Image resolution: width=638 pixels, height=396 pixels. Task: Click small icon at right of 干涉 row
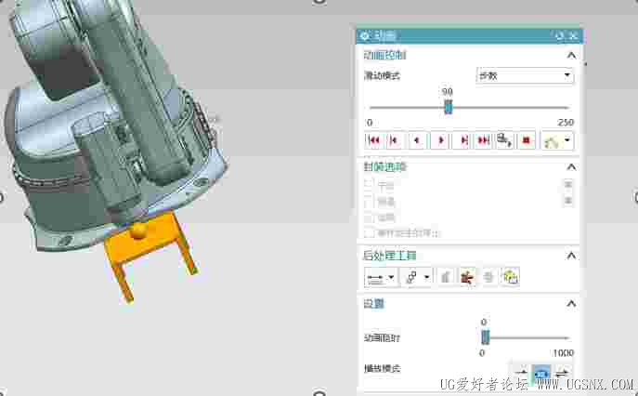point(568,184)
